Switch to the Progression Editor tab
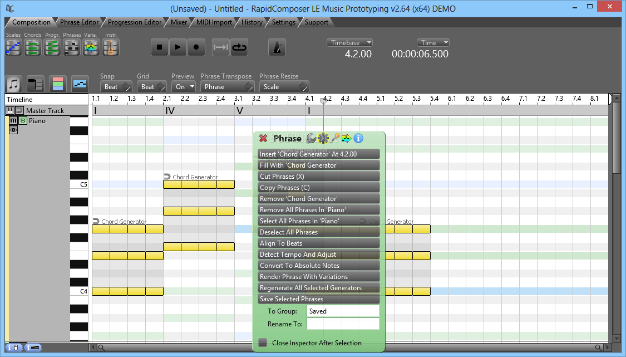 click(x=135, y=22)
